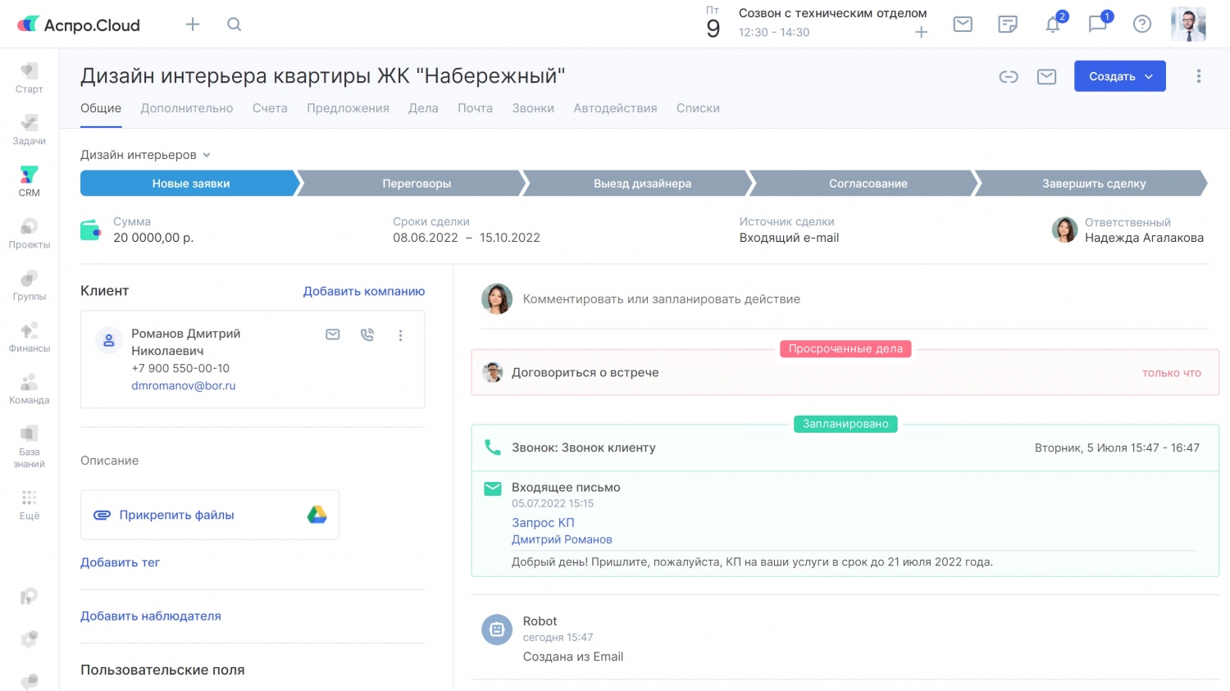This screenshot has height=691, width=1230.
Task: Open the client card three-dot menu
Action: [x=400, y=335]
